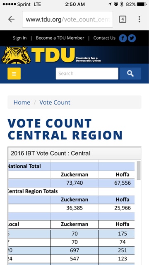Screen dimensions: 149x265
Task: Select the National Total Zuckerman 73,740 cell
Action: (74, 183)
